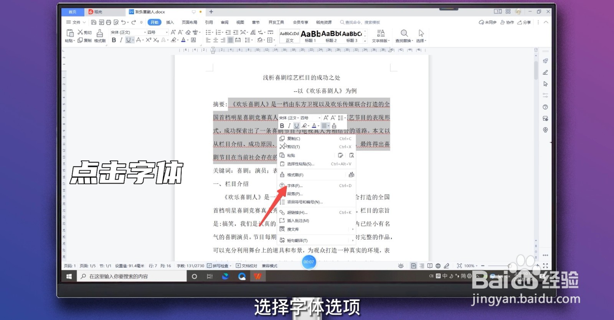Click the 协作 collaborate button
The image size is (614, 320).
tap(507, 22)
